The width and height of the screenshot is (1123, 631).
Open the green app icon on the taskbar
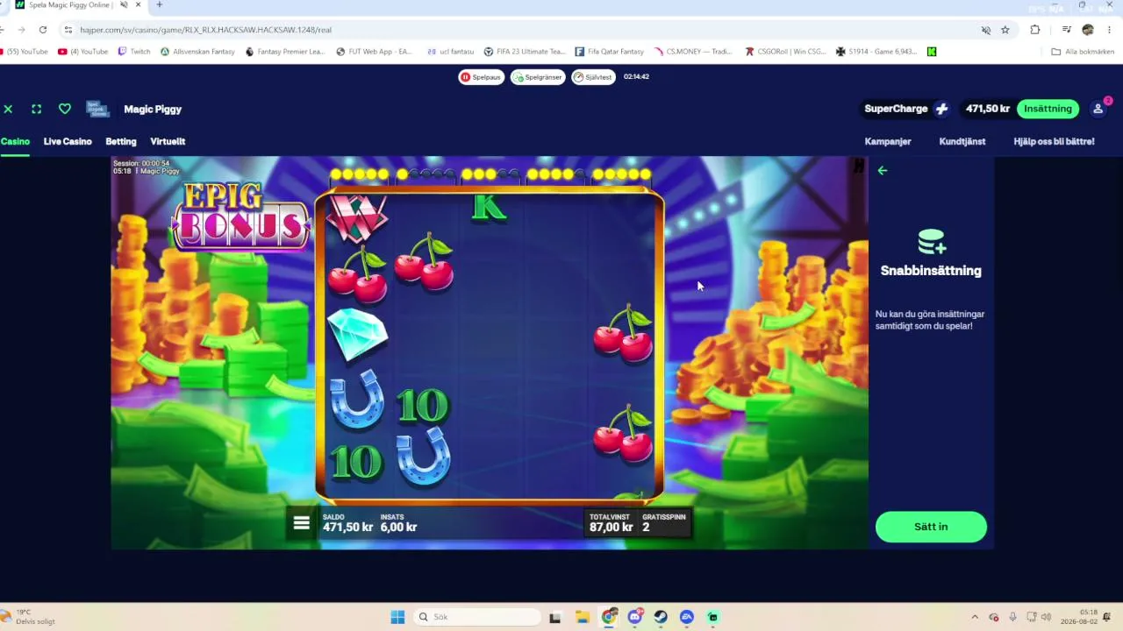click(713, 617)
